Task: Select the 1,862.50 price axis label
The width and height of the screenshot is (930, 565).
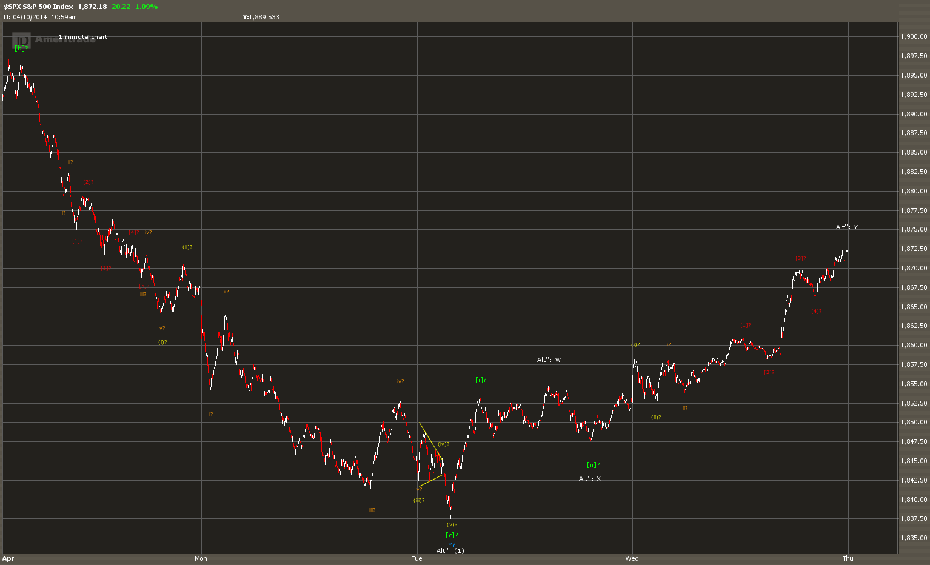Action: pos(914,326)
